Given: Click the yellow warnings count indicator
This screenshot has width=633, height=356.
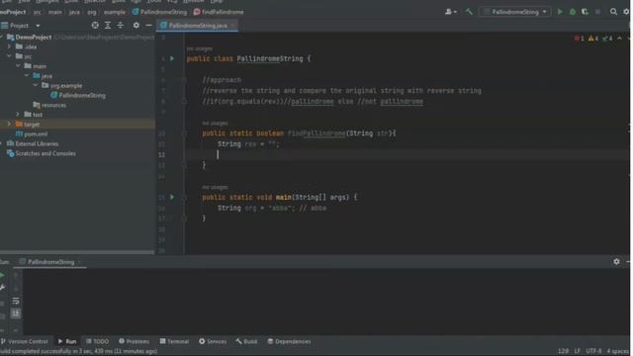Looking at the screenshot, I should (593, 39).
